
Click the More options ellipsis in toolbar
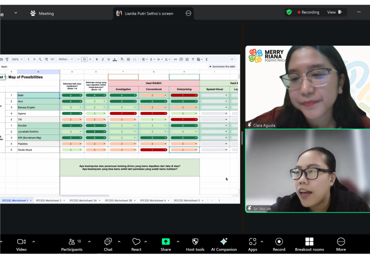click(341, 242)
